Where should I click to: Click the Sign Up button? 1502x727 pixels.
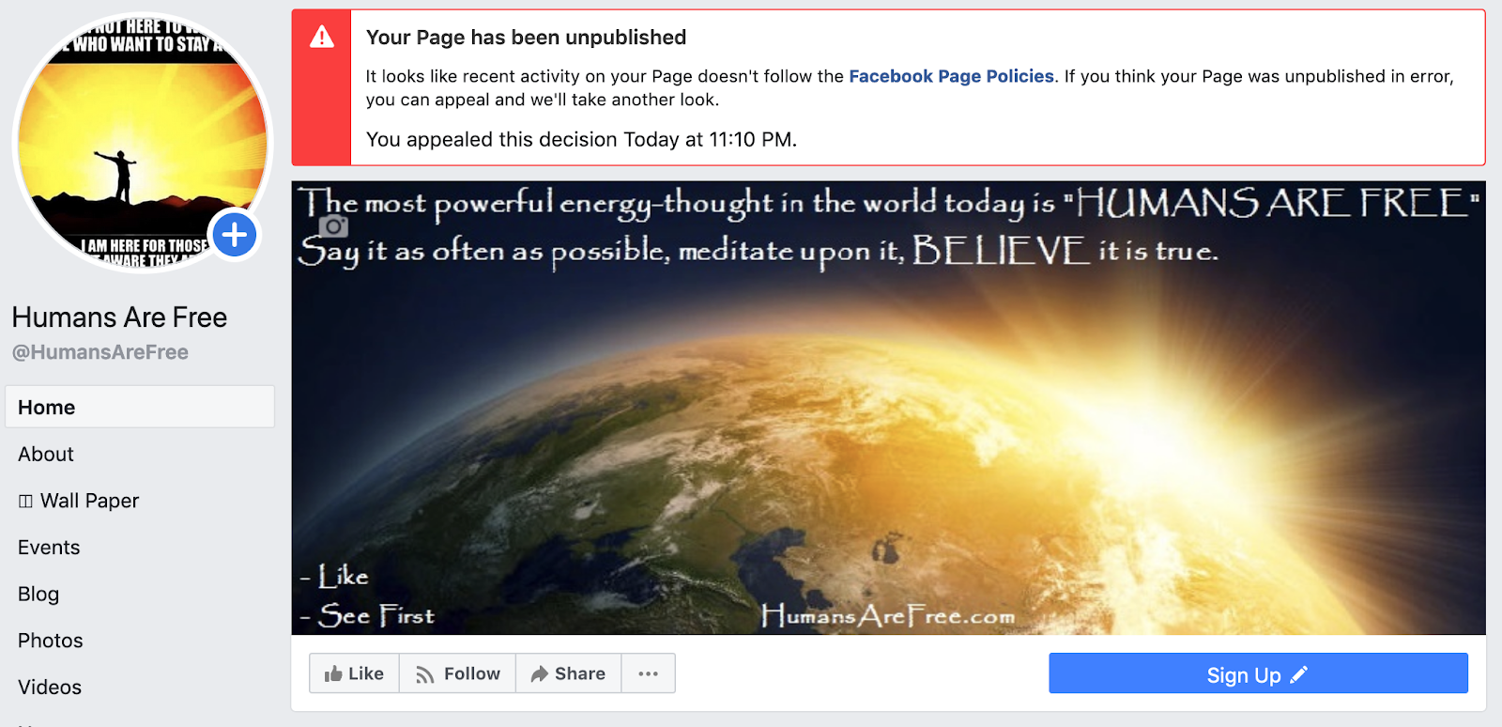[1258, 673]
